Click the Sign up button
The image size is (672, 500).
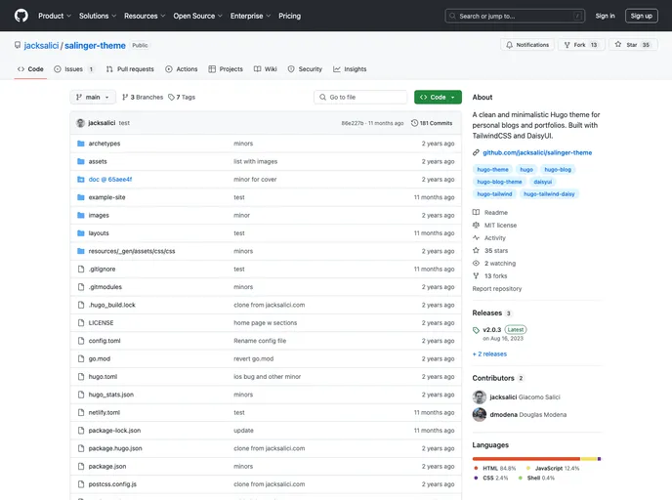pyautogui.click(x=641, y=16)
